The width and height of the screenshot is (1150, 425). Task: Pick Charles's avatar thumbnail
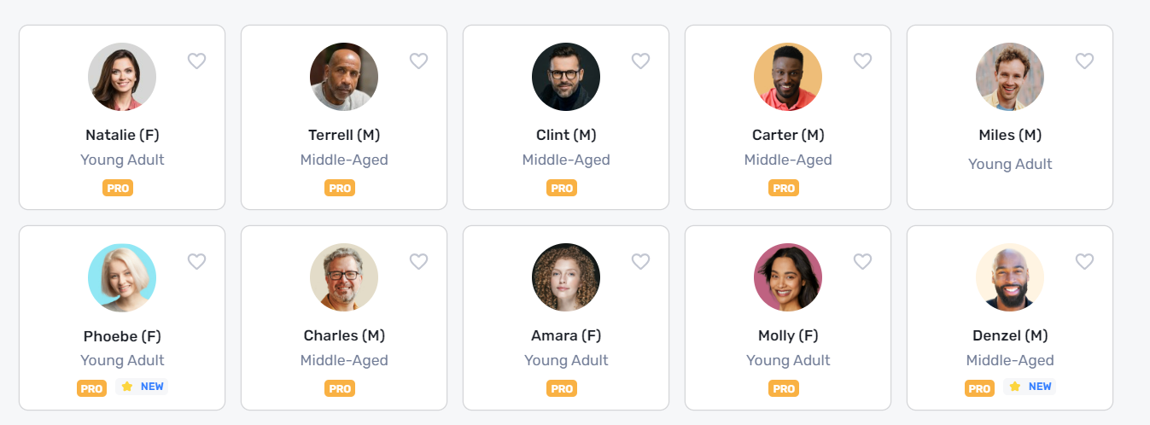(344, 277)
